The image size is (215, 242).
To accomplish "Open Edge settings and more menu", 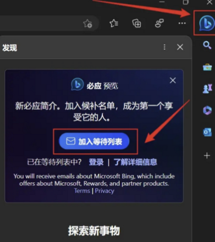I will (x=182, y=23).
